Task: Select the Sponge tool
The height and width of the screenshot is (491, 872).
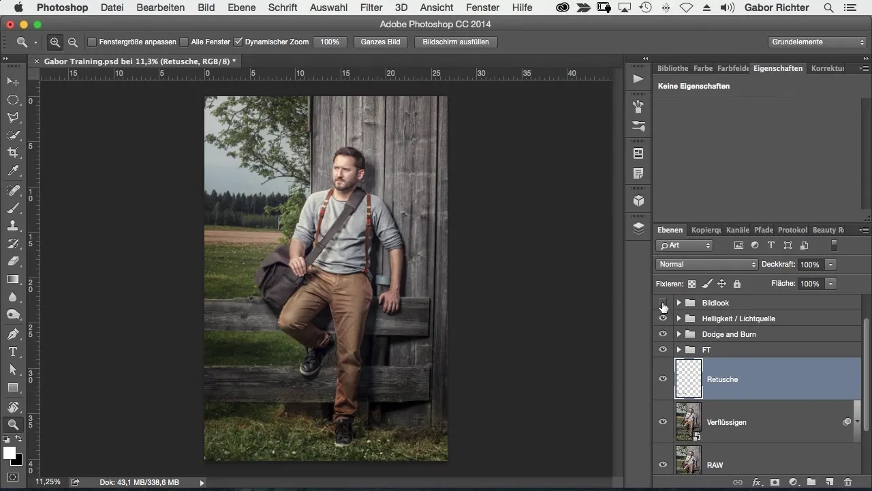Action: point(13,314)
